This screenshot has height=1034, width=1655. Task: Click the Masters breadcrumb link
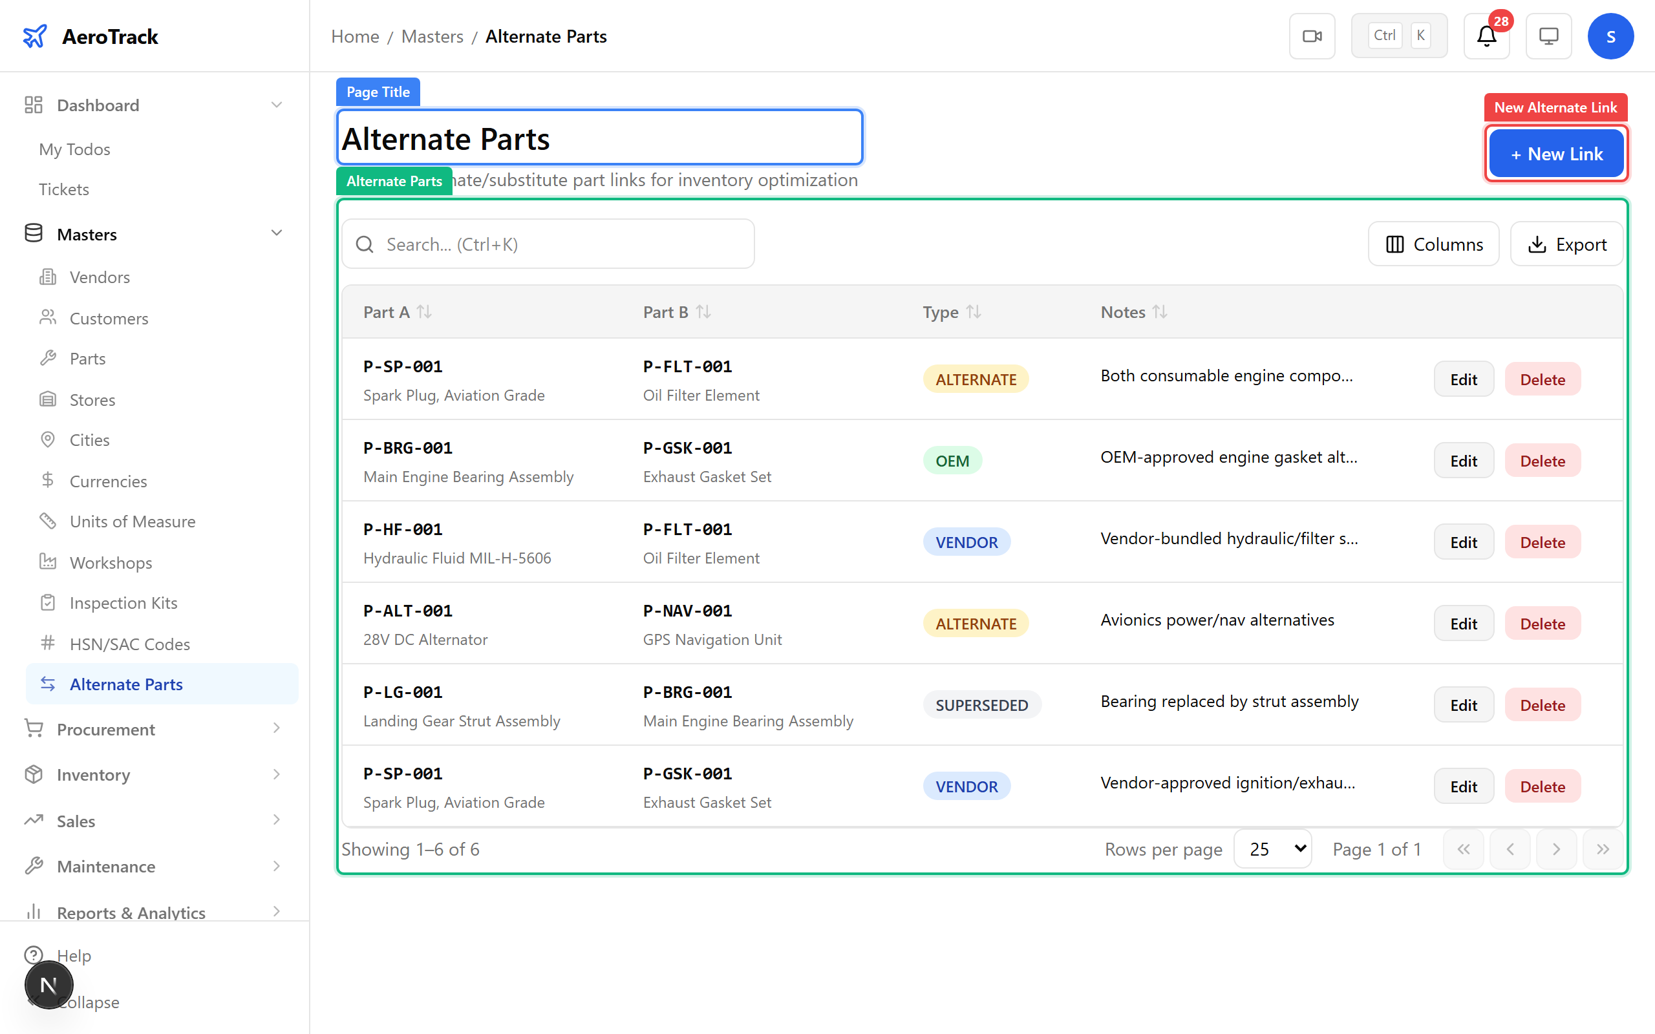432,36
